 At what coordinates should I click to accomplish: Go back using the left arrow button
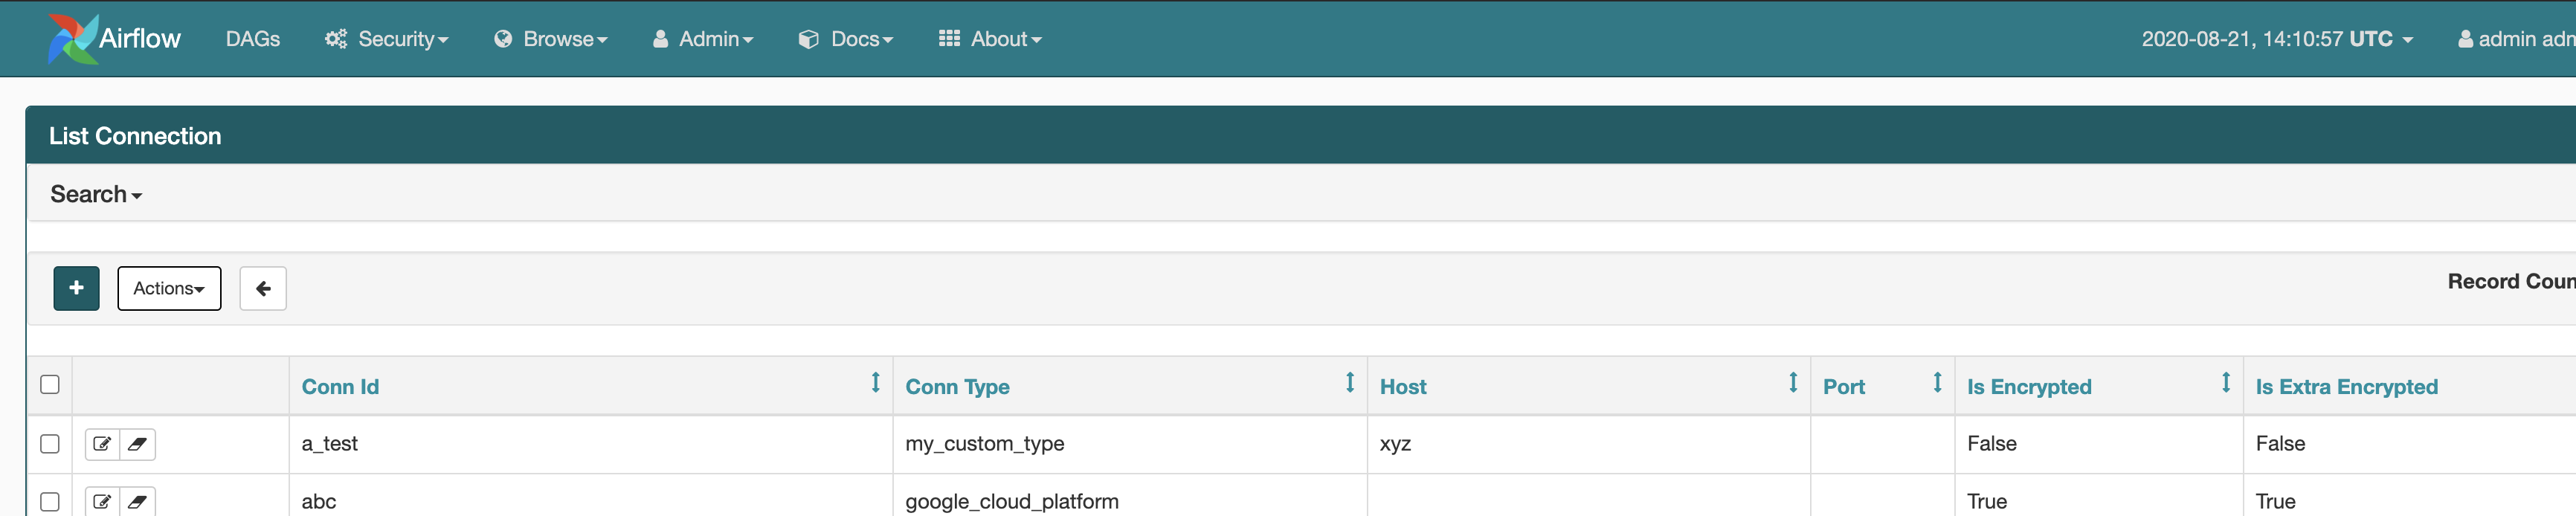[x=263, y=288]
